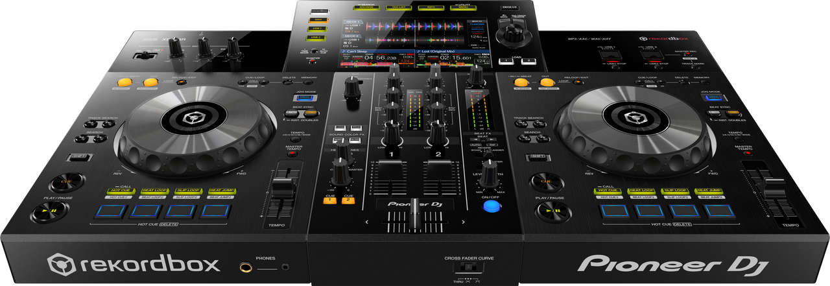
Task: Select right deck HOT CUE mode button
Action: click(x=608, y=191)
